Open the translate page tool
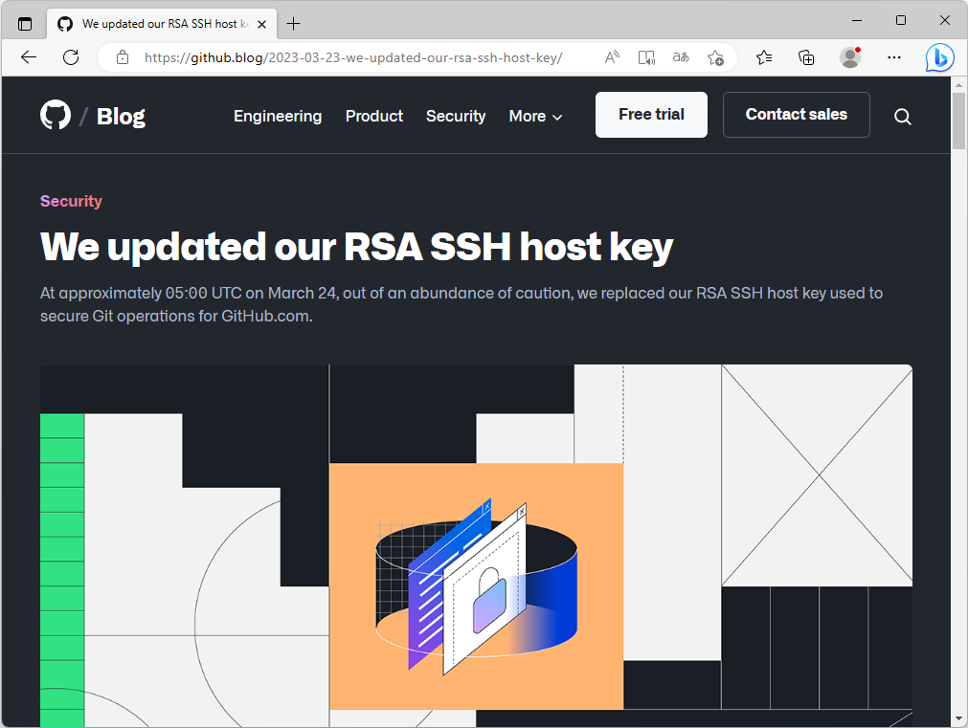The height and width of the screenshot is (728, 968). tap(680, 57)
